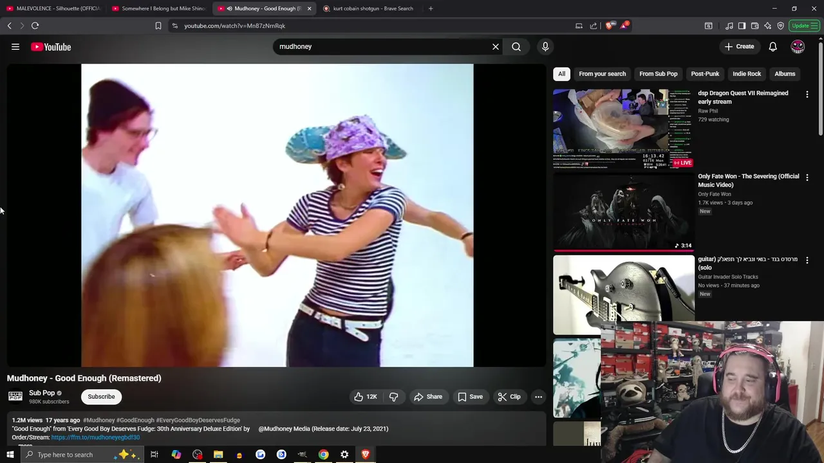Play the dsp Dragon Quest live thumbnail
This screenshot has width=824, height=463.
tap(623, 129)
